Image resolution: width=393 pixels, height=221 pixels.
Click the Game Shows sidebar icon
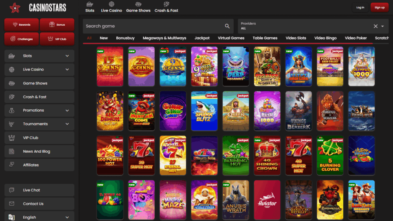click(x=12, y=83)
